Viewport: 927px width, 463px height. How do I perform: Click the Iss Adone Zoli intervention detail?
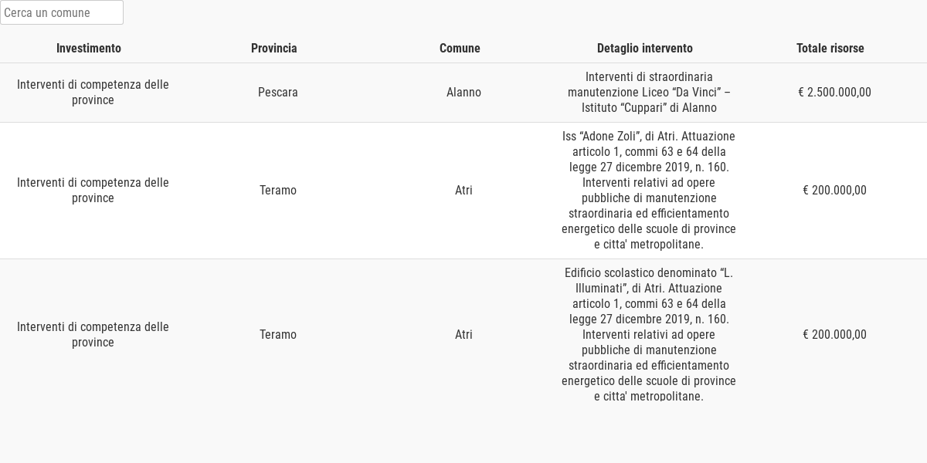pos(649,191)
